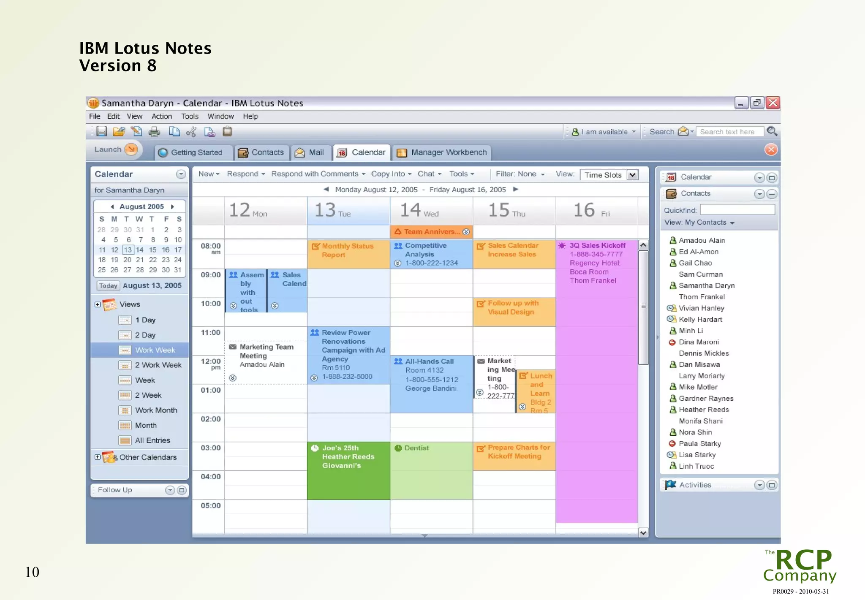The image size is (865, 600).
Task: Open the Tools menu in menu bar
Action: [190, 117]
